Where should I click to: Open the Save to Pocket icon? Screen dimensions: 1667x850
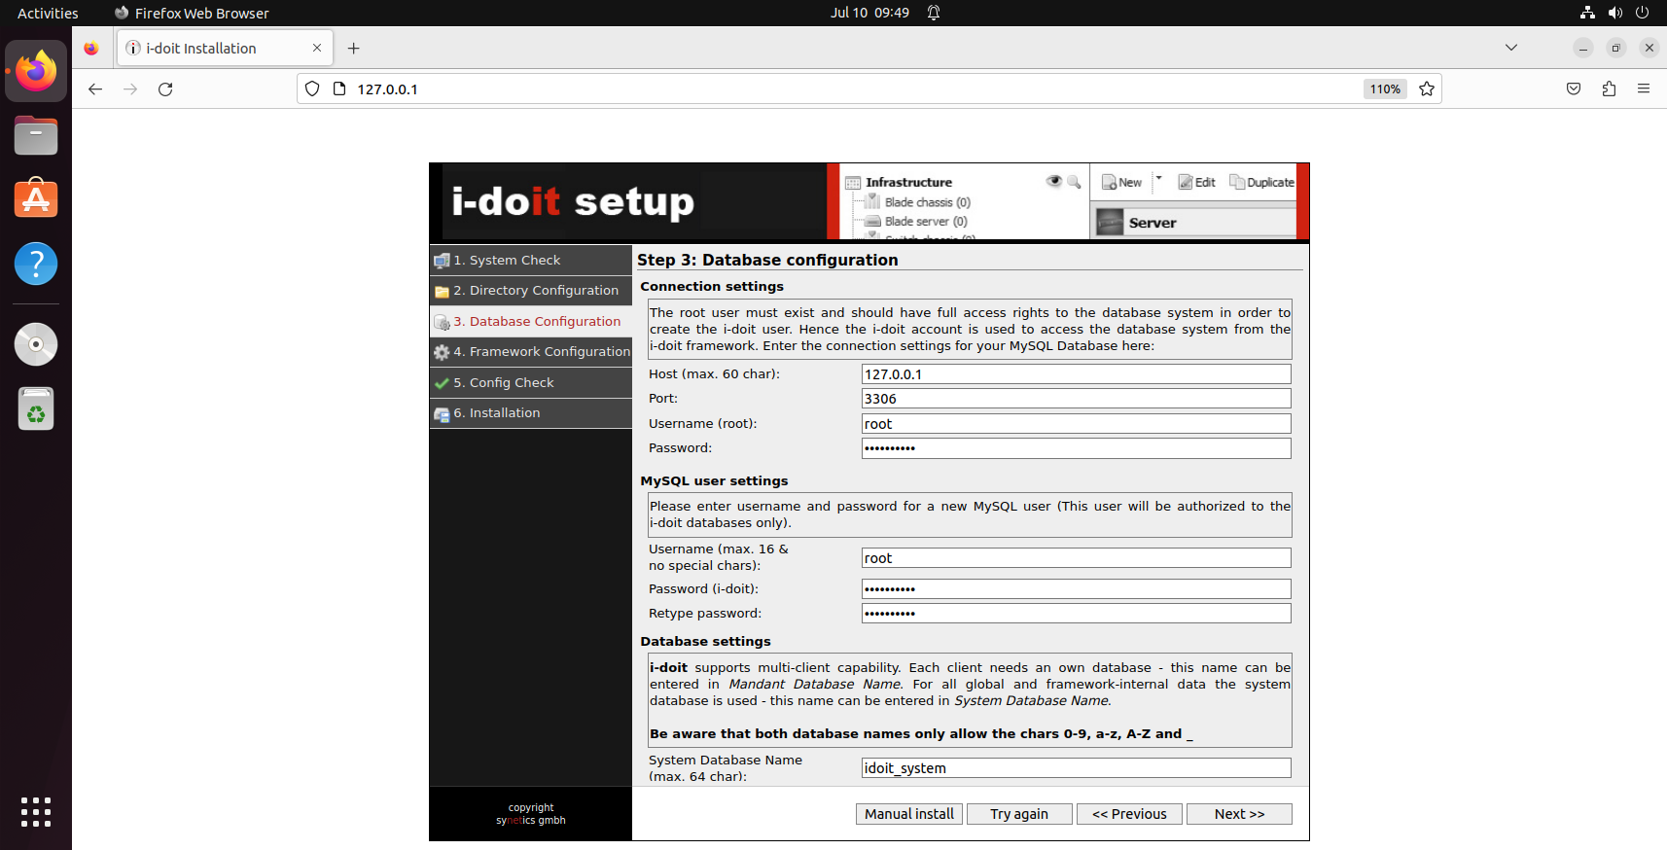[x=1574, y=89]
